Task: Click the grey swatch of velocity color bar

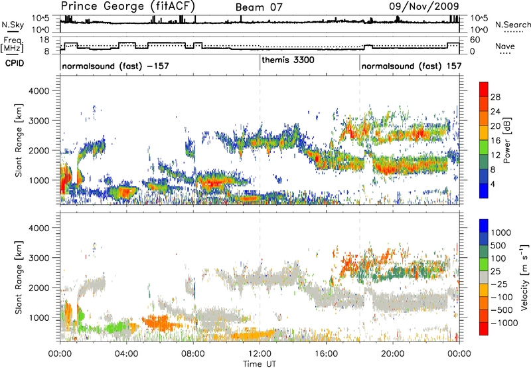Action: tap(484, 277)
